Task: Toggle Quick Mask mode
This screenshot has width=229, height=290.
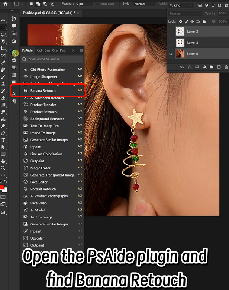Action: pos(3,197)
